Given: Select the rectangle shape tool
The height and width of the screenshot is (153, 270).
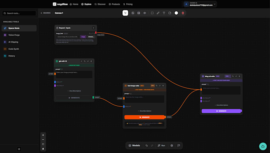Looking at the screenshot, I should pos(152,13).
